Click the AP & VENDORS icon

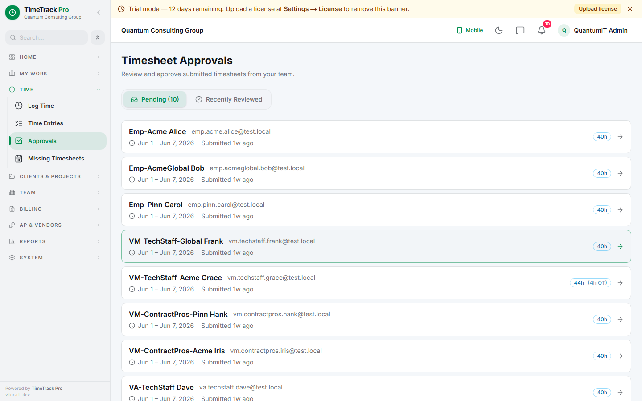click(12, 225)
